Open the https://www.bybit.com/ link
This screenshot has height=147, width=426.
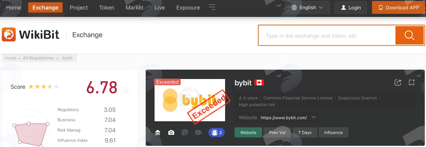tap(284, 117)
